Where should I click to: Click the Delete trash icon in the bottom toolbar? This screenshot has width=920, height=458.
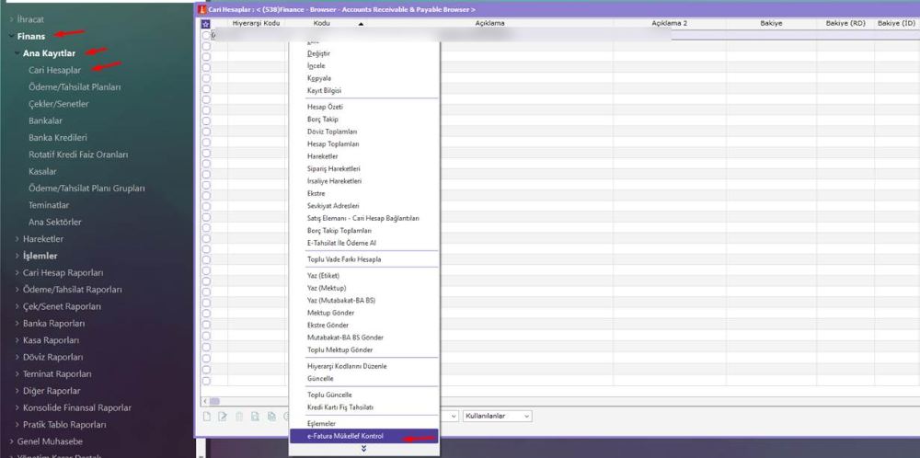(239, 417)
